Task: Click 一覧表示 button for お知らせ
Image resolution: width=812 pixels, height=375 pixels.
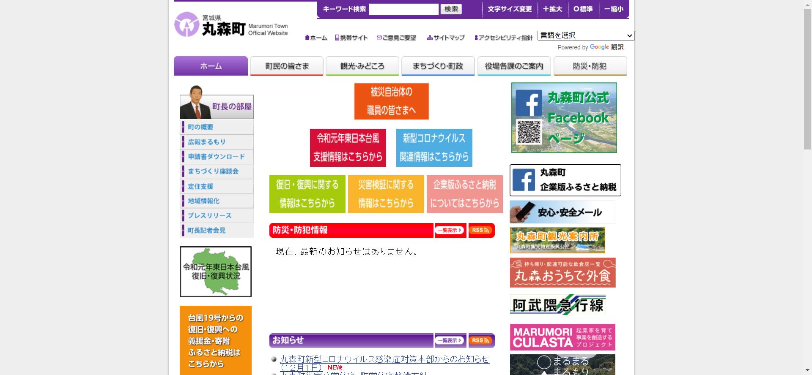Action: click(x=450, y=340)
